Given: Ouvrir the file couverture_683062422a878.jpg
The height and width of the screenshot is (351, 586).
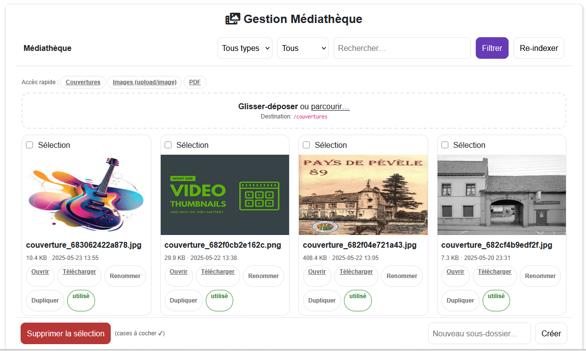Looking at the screenshot, I should coord(40,276).
